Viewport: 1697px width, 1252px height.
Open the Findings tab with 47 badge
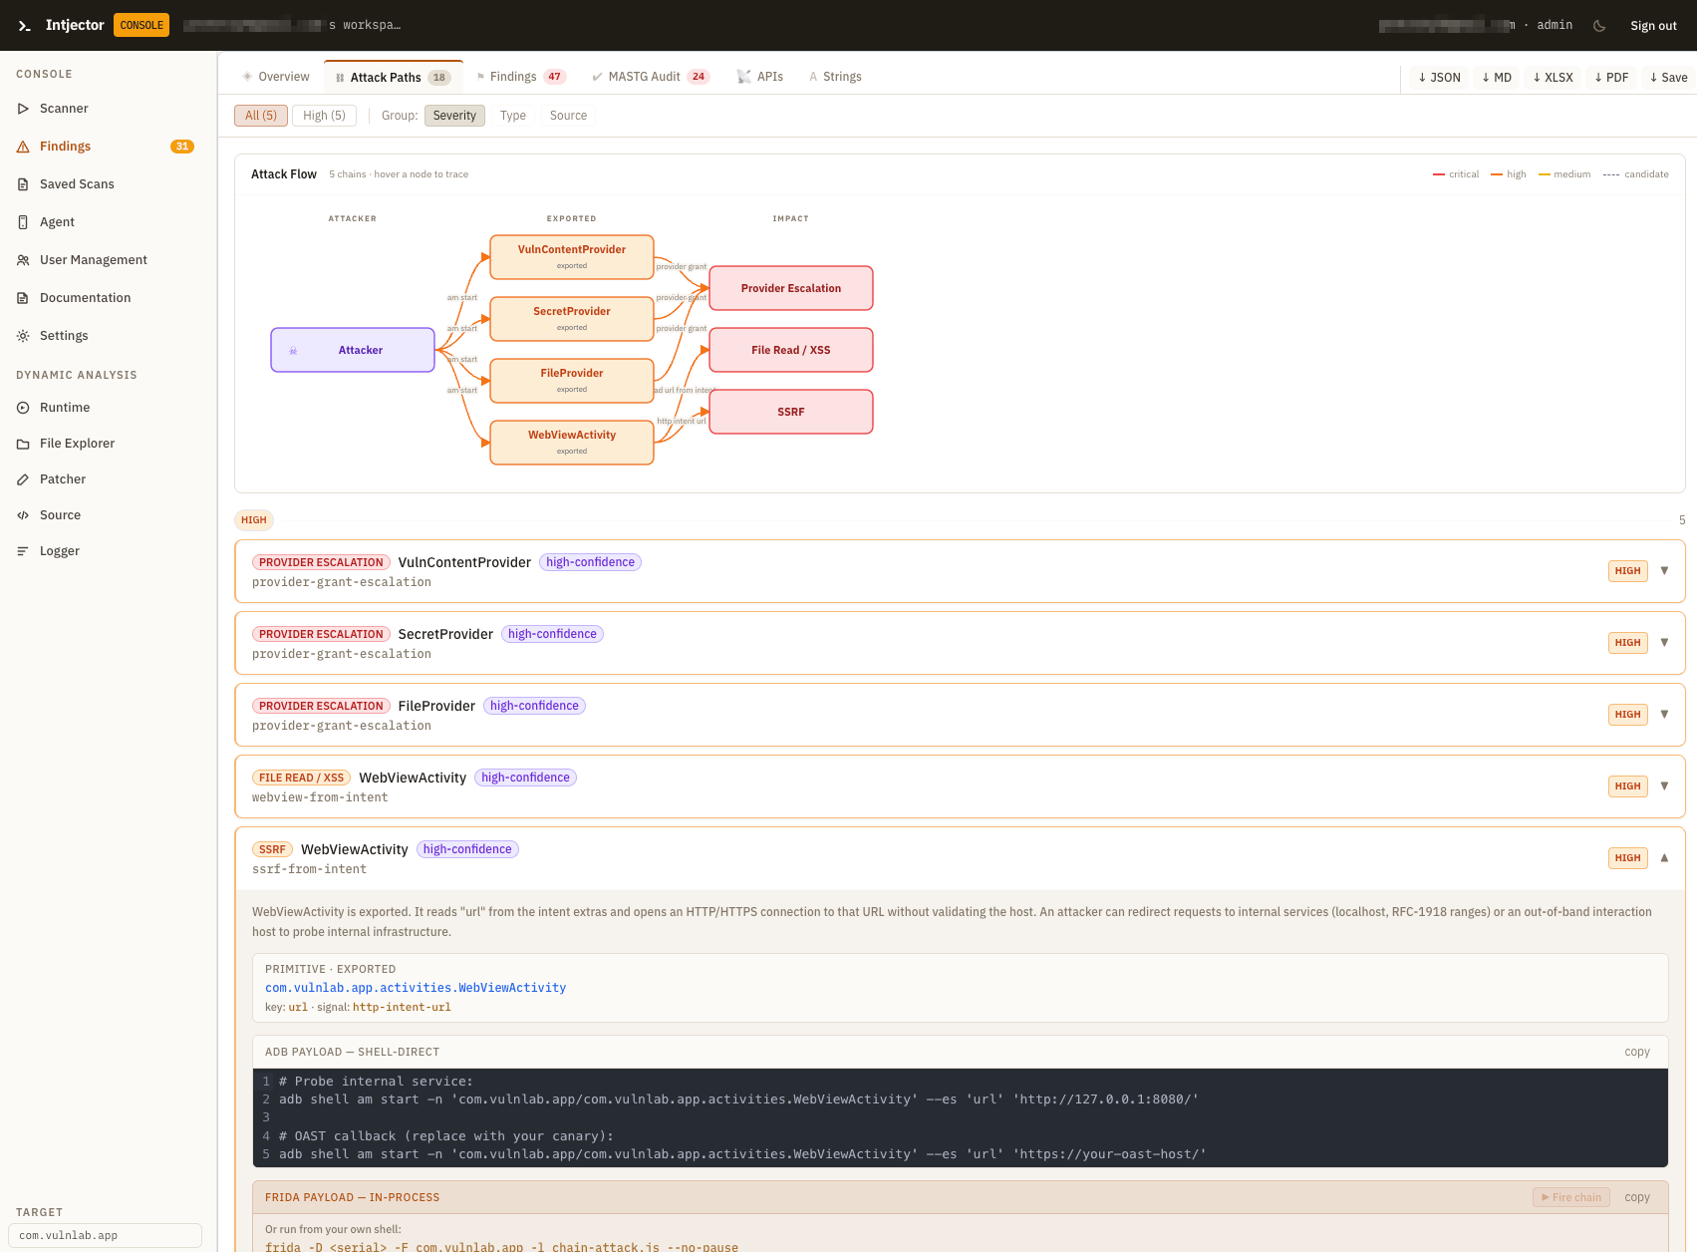click(521, 77)
